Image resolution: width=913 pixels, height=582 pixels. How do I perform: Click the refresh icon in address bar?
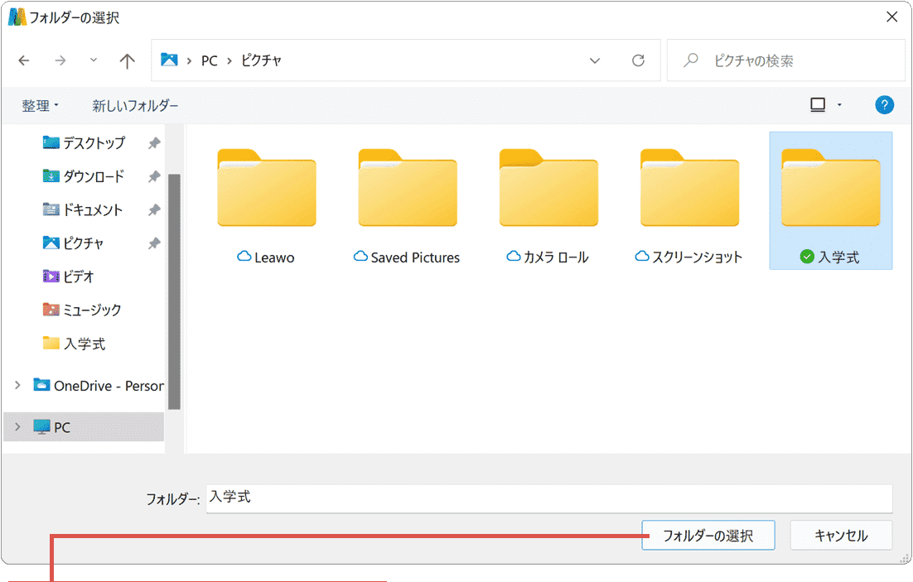pos(638,60)
